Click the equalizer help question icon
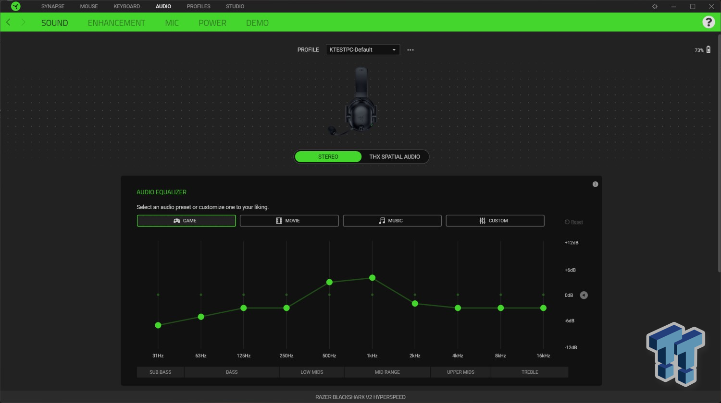Viewport: 721px width, 403px height. click(x=595, y=184)
